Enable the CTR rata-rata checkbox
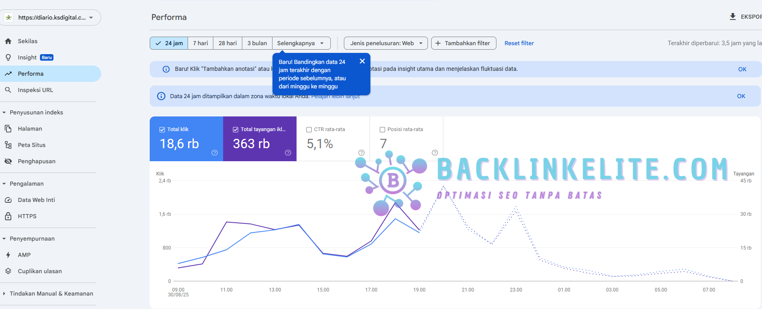Image resolution: width=762 pixels, height=309 pixels. tap(309, 129)
